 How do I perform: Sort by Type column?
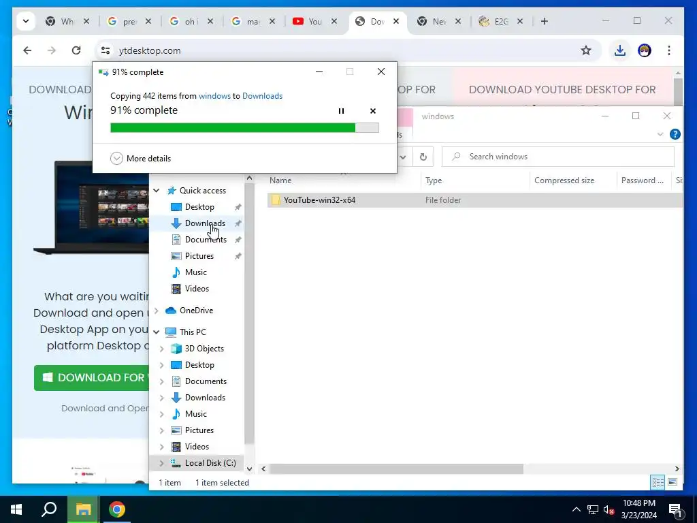click(x=434, y=180)
